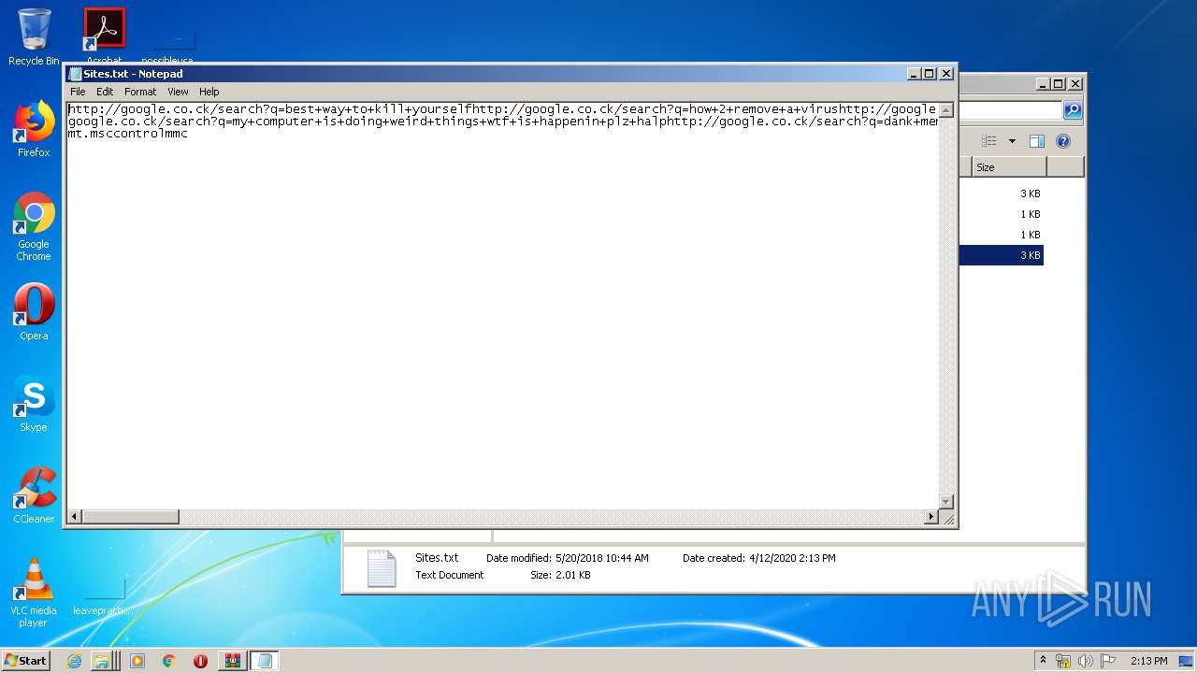
Task: Maximize the Explorer window
Action: pos(1058,83)
